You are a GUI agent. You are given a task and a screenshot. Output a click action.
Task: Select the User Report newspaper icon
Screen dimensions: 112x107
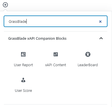pyautogui.click(x=23, y=54)
